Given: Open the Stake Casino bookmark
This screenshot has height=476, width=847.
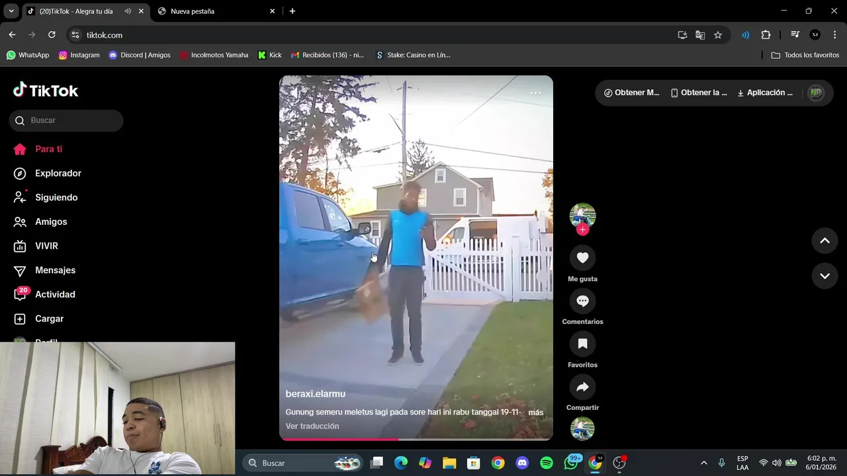Looking at the screenshot, I should (x=413, y=55).
